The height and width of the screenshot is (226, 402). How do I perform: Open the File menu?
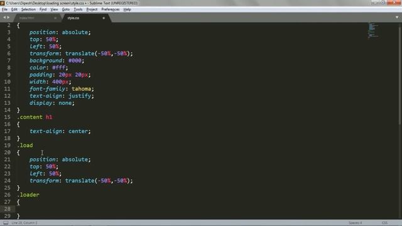(4, 9)
